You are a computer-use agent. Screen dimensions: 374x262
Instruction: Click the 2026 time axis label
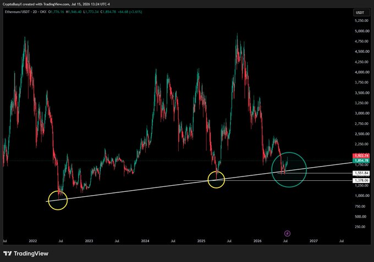(x=257, y=241)
